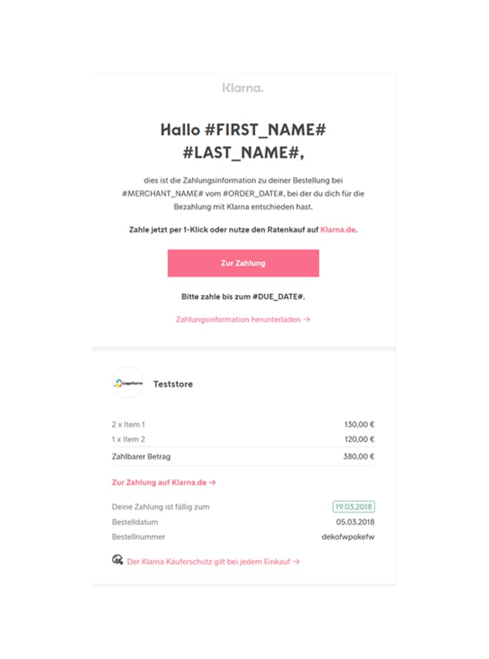Click the Teststore merchant logo circle
Screen dimensions: 489x659
click(x=126, y=384)
